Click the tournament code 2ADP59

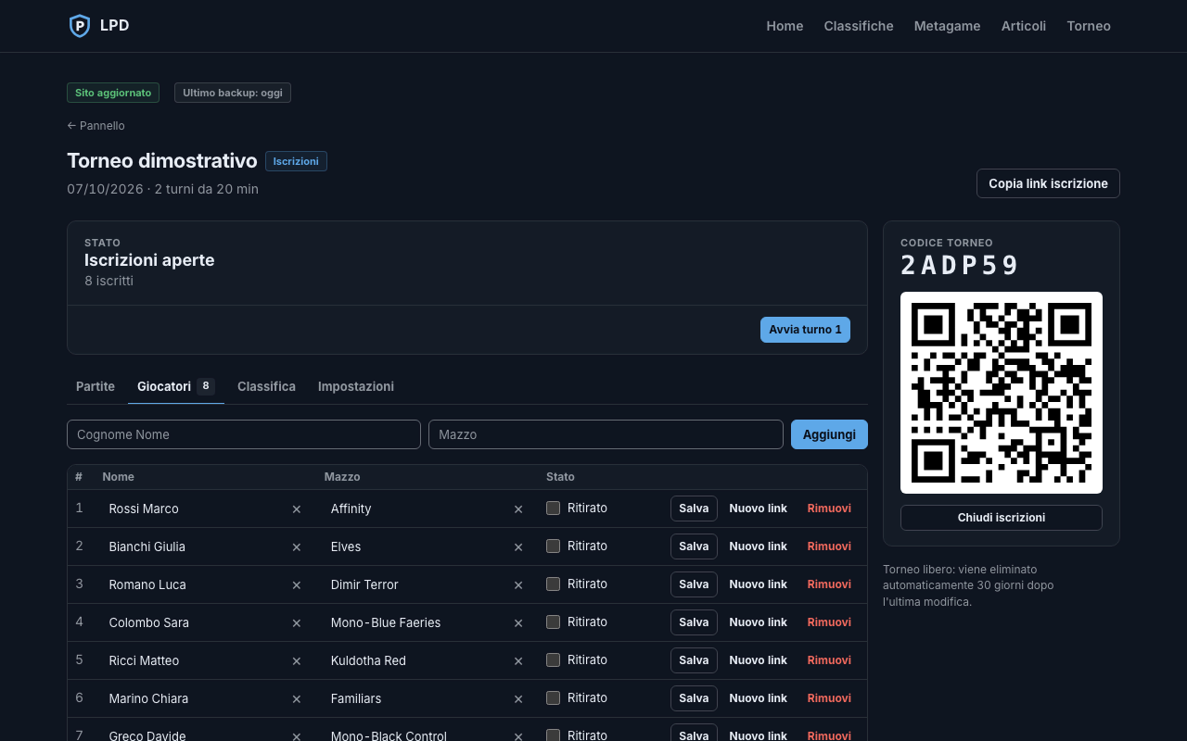[960, 266]
